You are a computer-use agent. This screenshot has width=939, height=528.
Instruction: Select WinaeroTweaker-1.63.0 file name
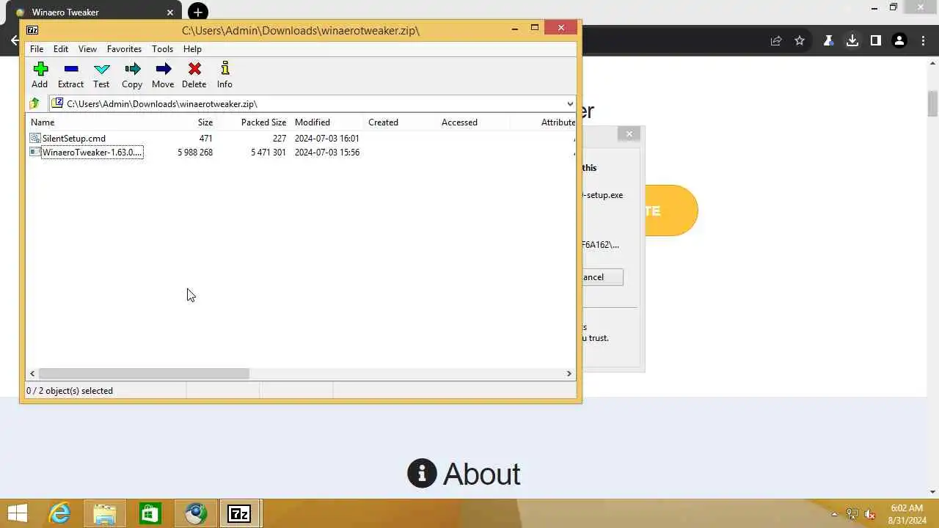point(92,152)
